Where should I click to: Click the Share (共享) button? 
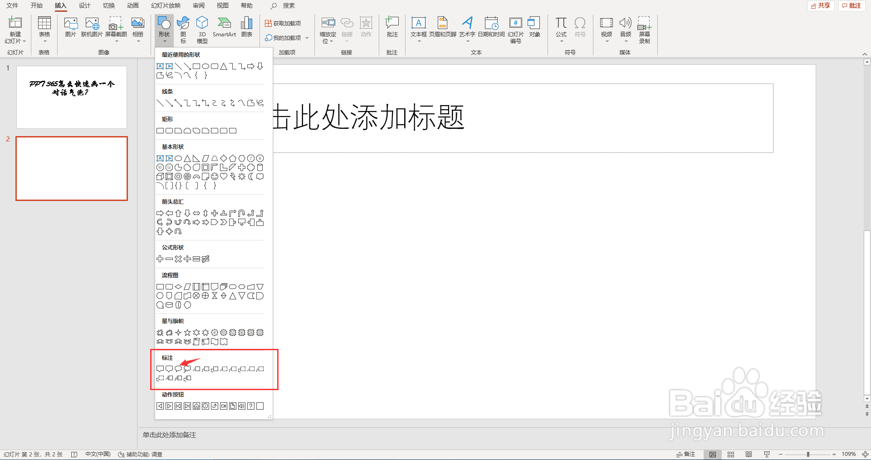[821, 5]
